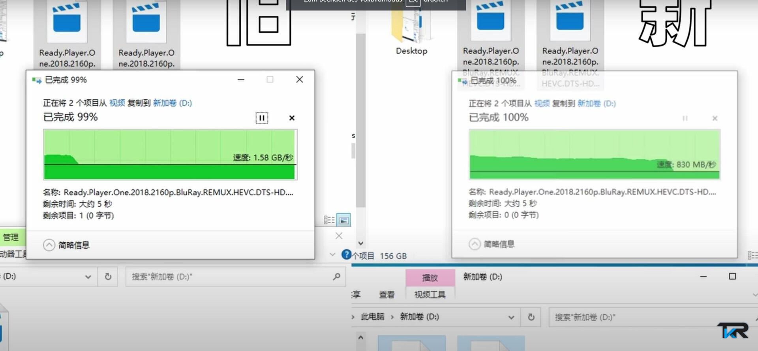
Task: Close pane with X below view icons
Action: point(339,236)
